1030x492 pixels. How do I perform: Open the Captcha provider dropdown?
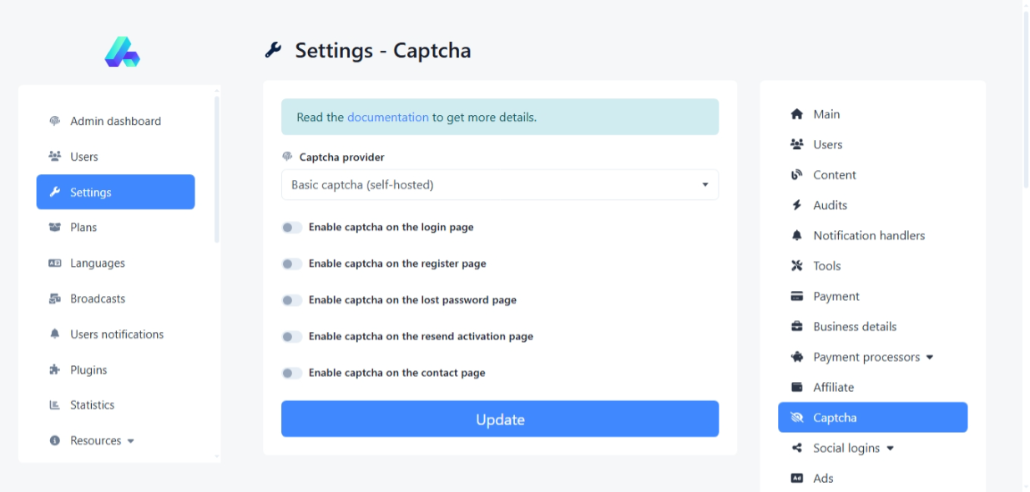click(x=499, y=185)
